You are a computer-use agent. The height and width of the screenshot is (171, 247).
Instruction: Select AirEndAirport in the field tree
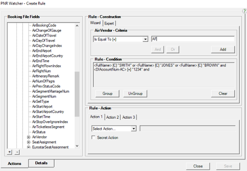[x=42, y=51]
